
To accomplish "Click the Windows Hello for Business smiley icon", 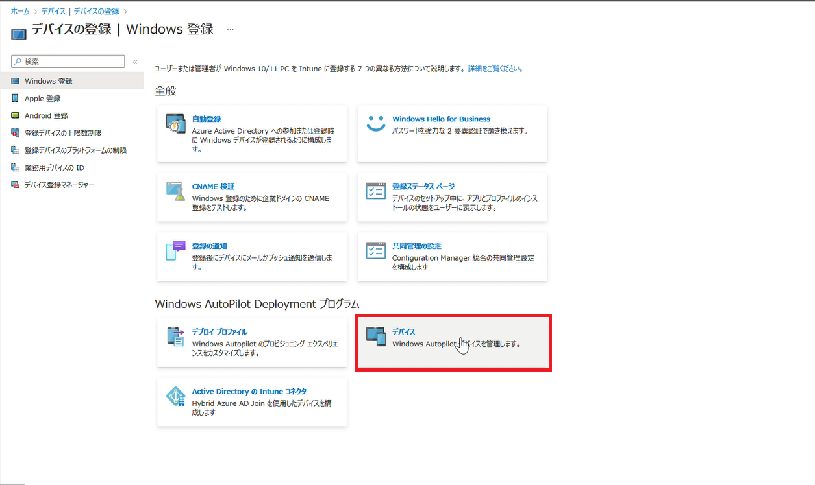I will [376, 123].
